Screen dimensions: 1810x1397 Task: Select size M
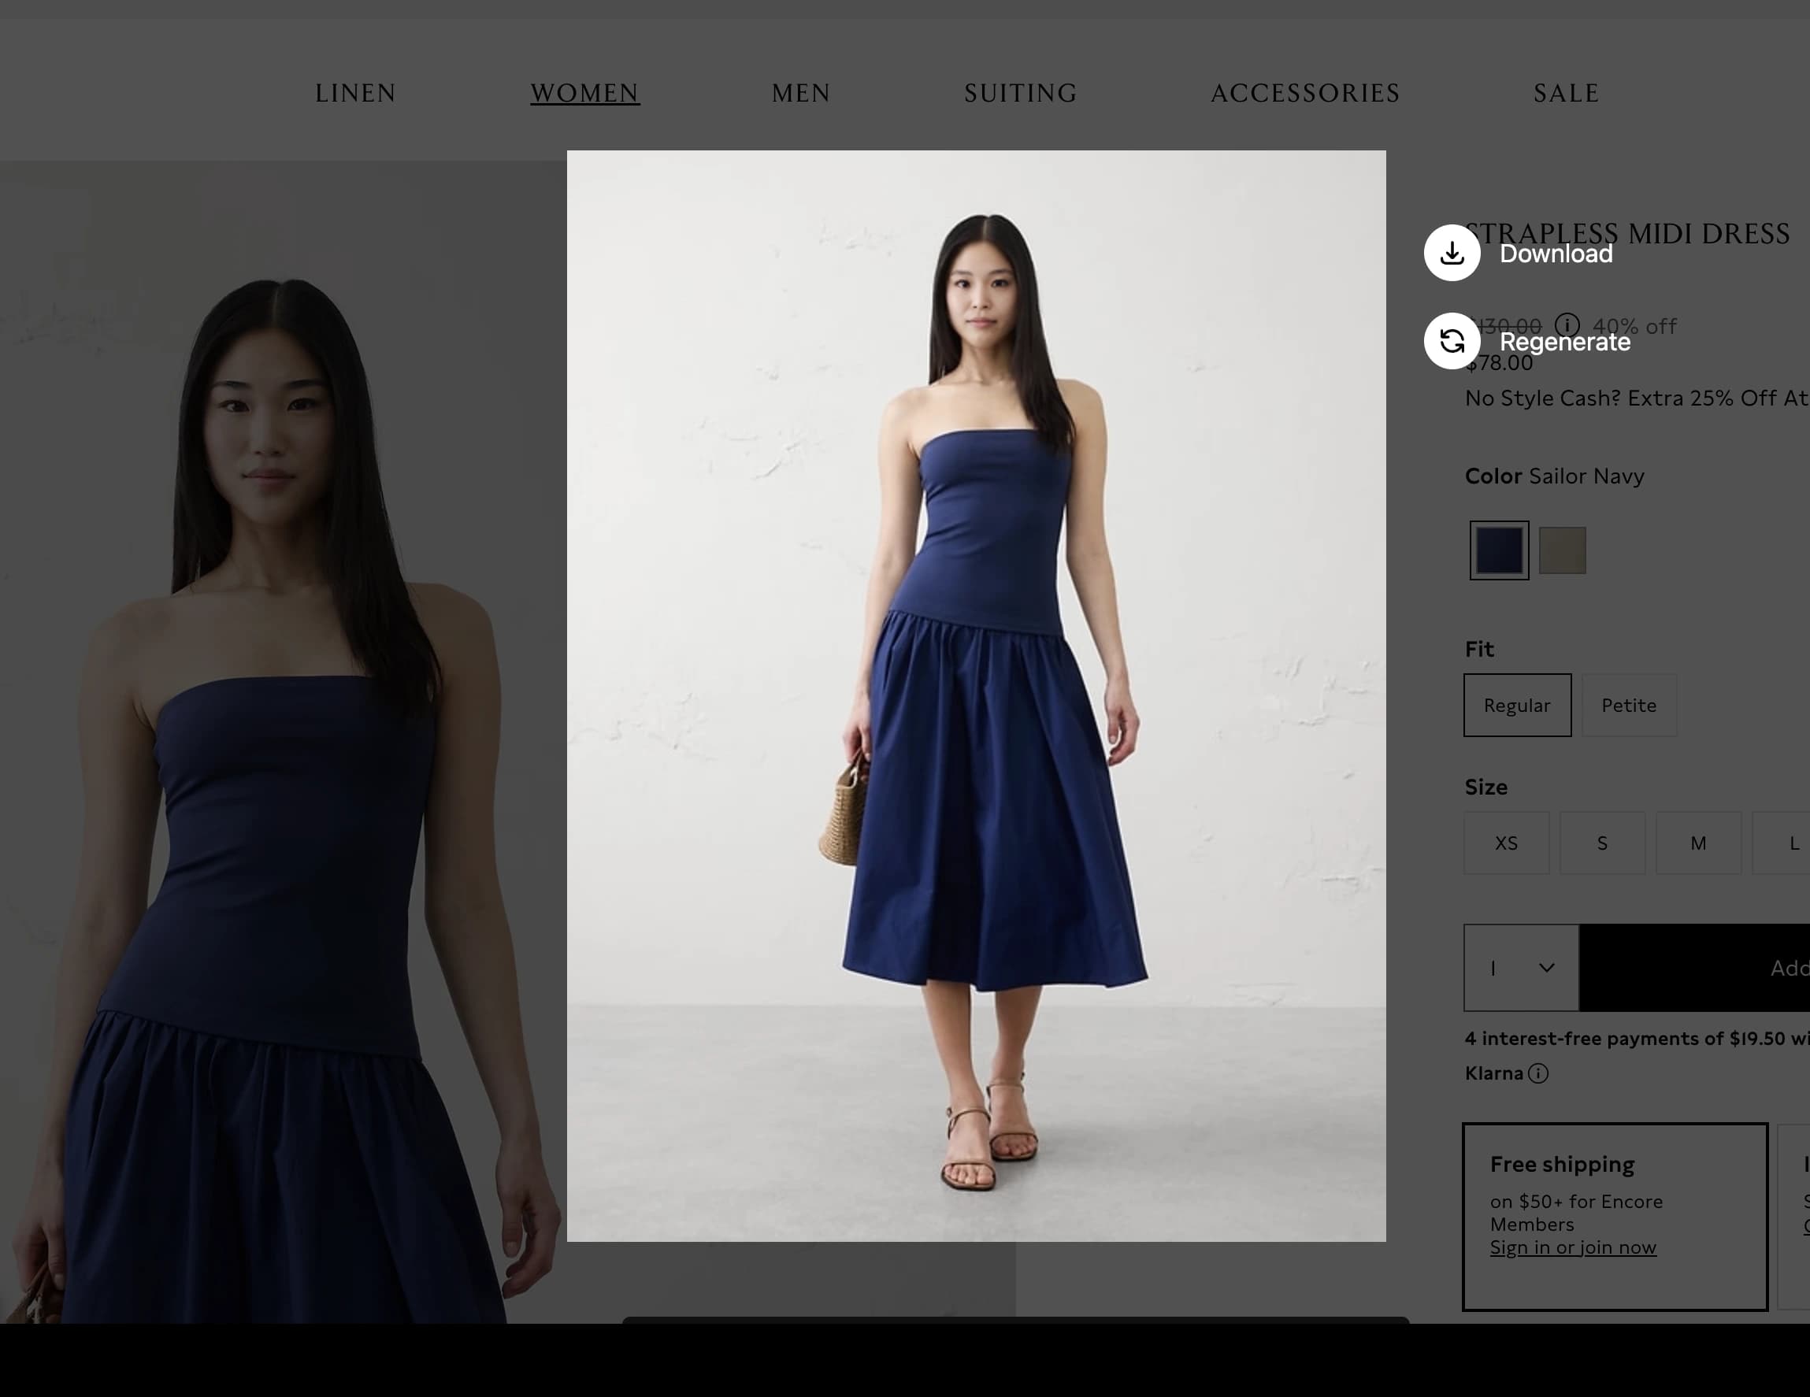[x=1699, y=843]
